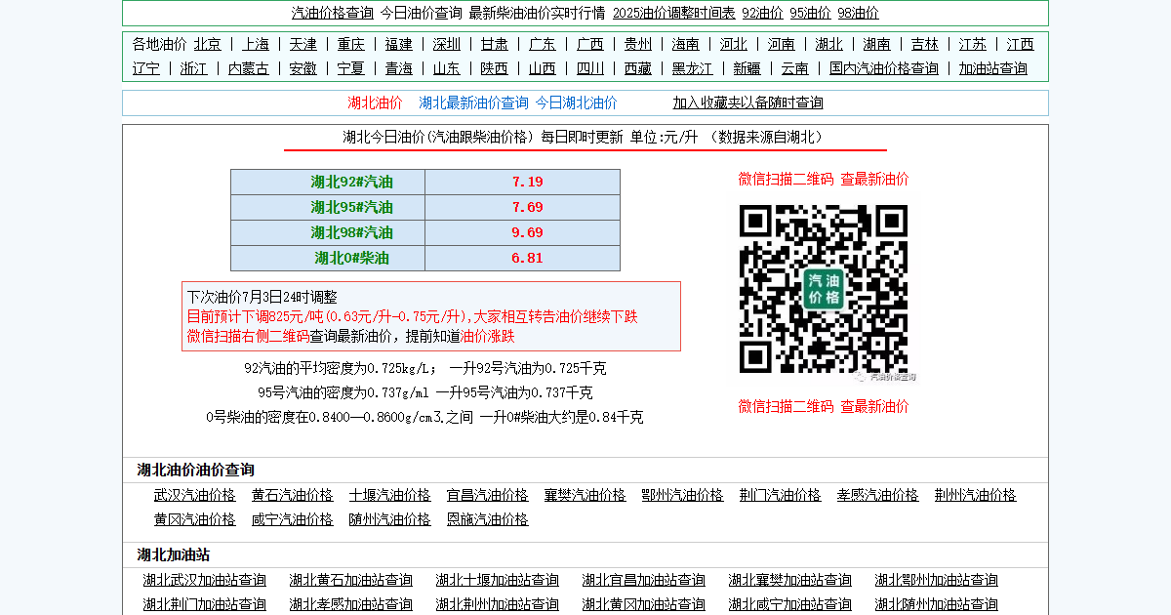The image size is (1171, 615).
Task: Select 重庆 in the region list
Action: 351,44
